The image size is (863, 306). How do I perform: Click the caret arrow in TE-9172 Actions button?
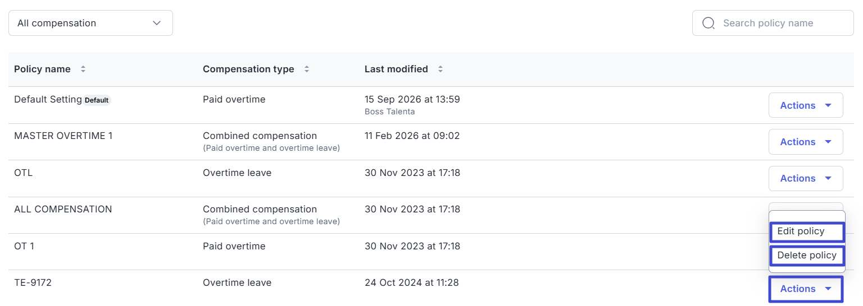tap(828, 289)
